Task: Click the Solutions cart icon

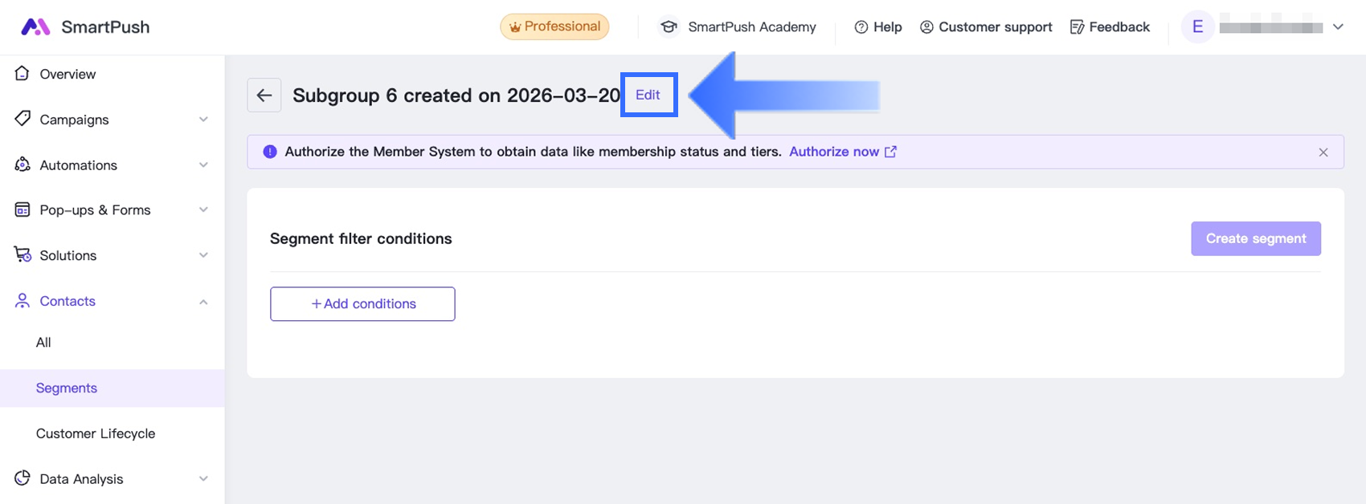Action: point(22,255)
